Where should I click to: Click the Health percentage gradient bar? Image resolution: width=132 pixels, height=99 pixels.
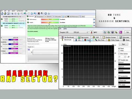pyautogui.click(x=50, y=23)
